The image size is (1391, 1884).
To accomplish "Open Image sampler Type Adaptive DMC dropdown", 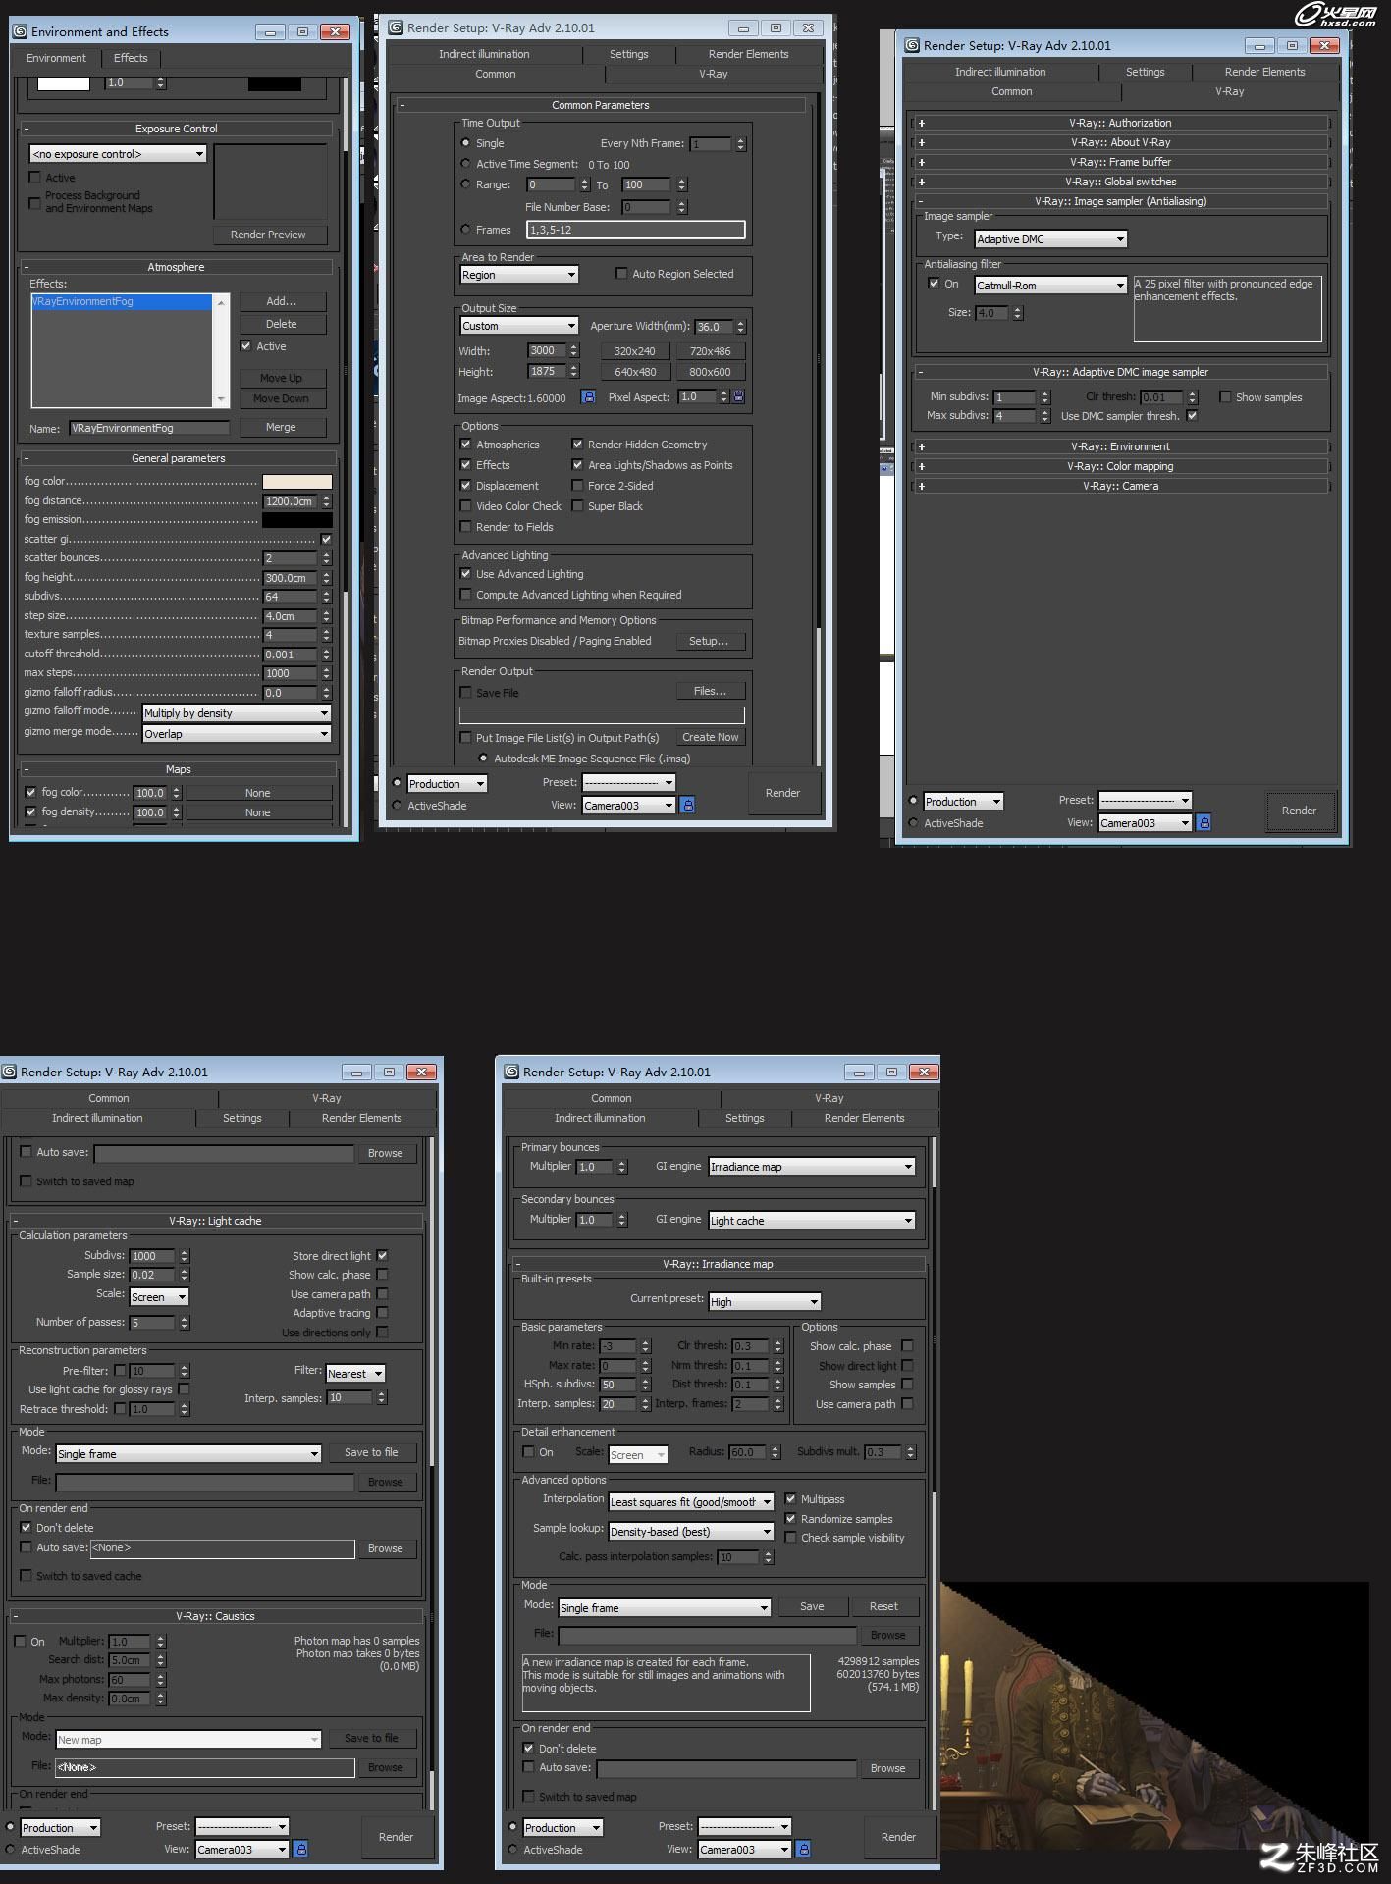I will [x=1050, y=239].
